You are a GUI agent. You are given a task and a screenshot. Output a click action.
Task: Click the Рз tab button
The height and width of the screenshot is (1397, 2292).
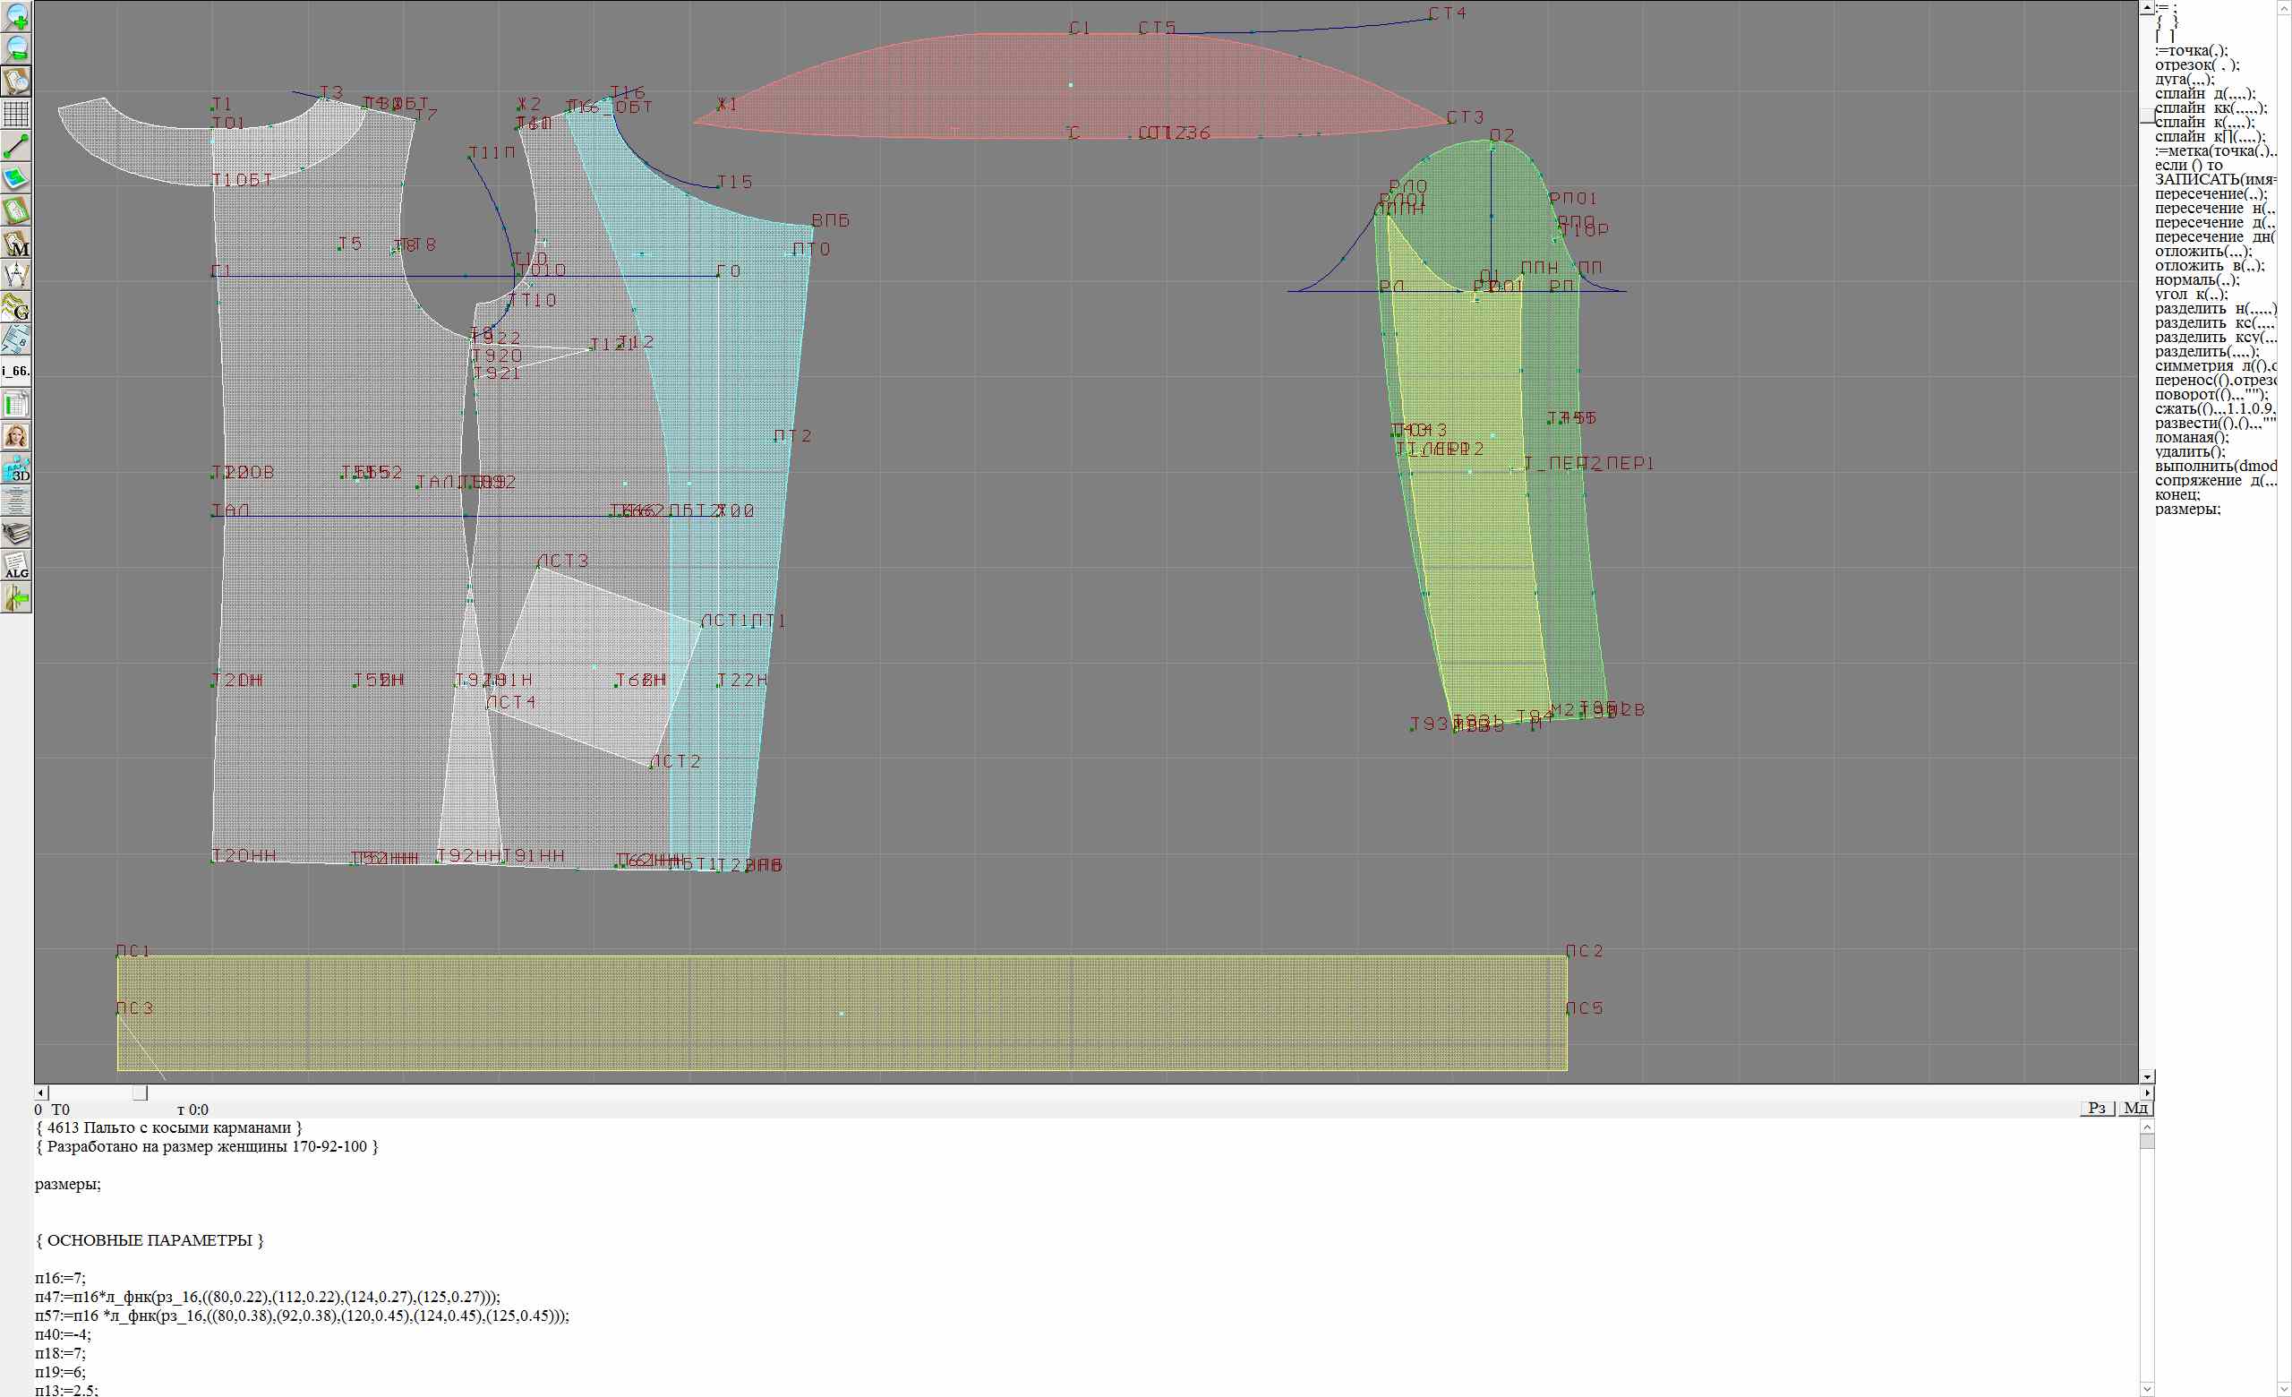coord(2097,1108)
